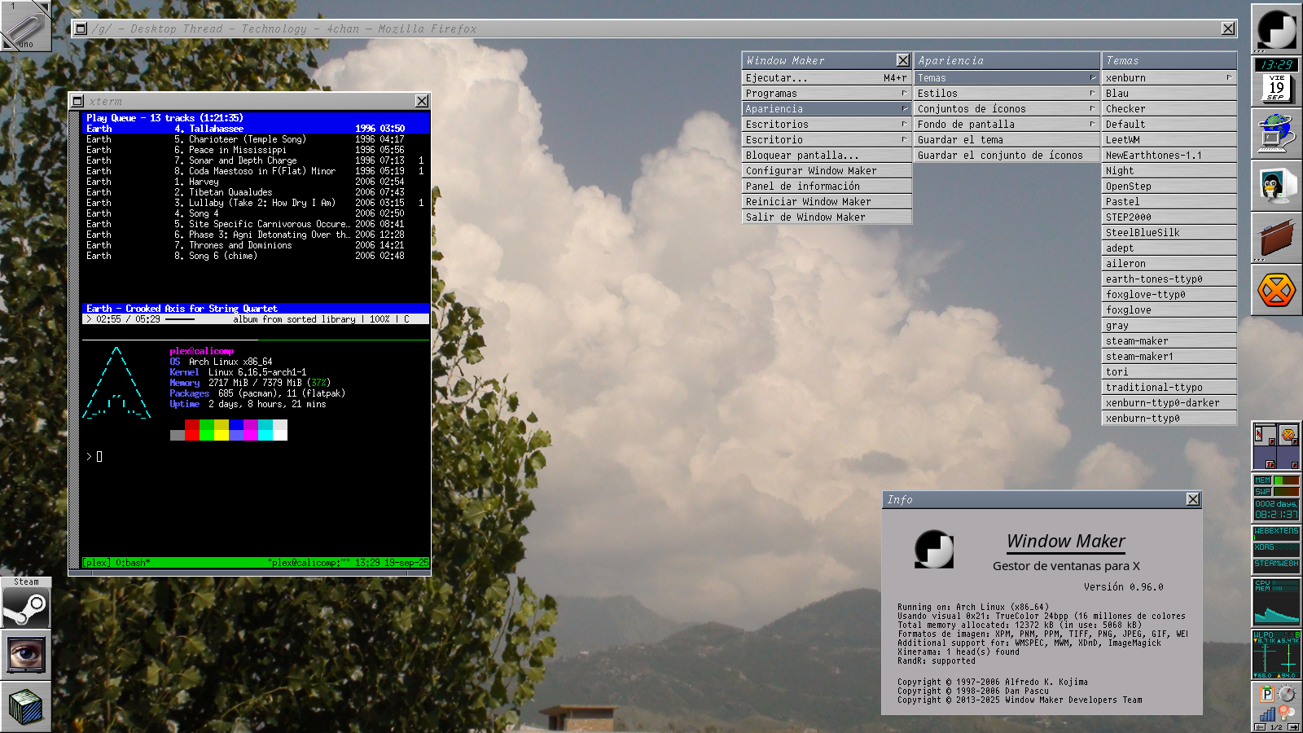Open the eye icon on the desktop

click(x=26, y=655)
